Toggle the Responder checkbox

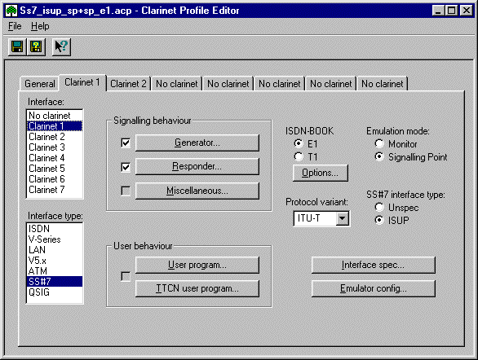click(x=126, y=167)
